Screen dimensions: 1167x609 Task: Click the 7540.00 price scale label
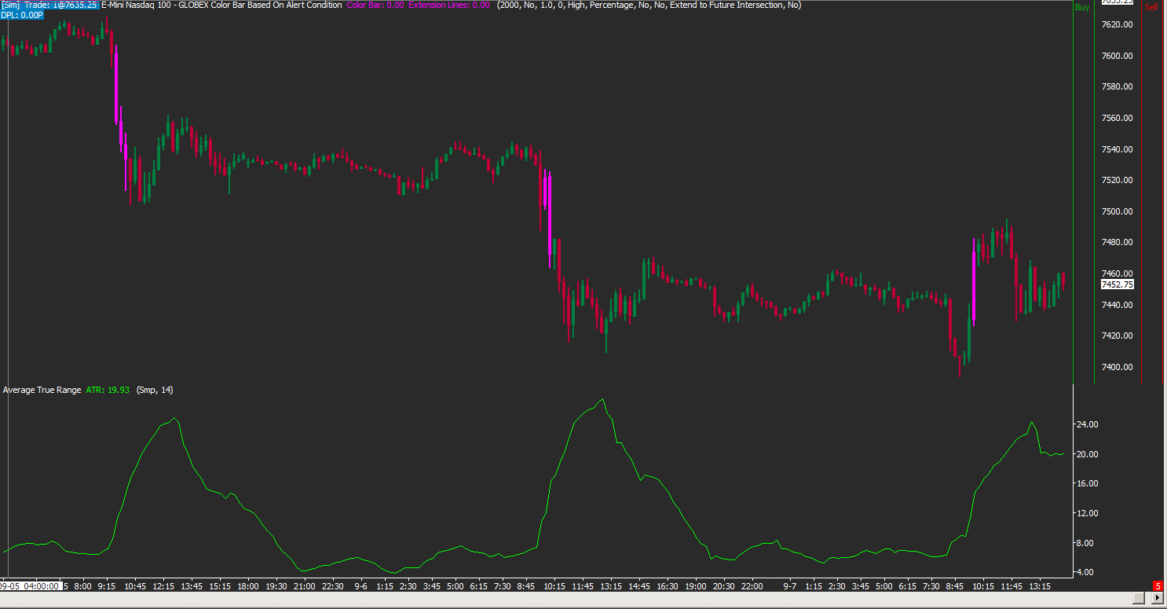click(x=1117, y=149)
